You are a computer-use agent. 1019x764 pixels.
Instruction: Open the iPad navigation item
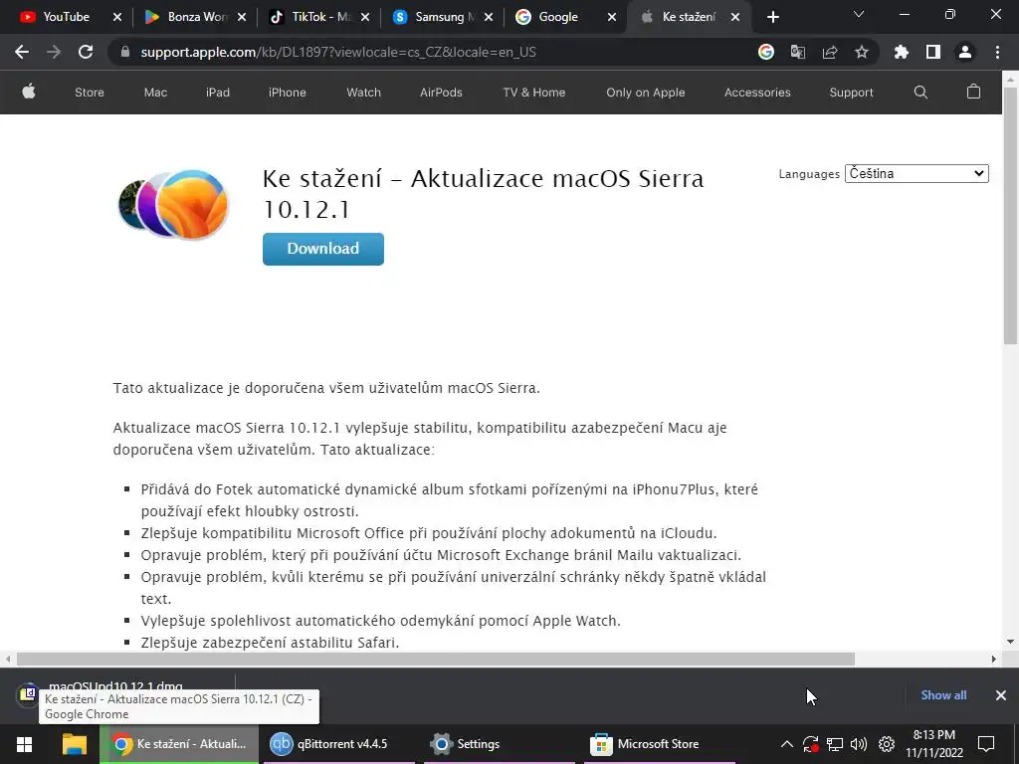pos(218,93)
